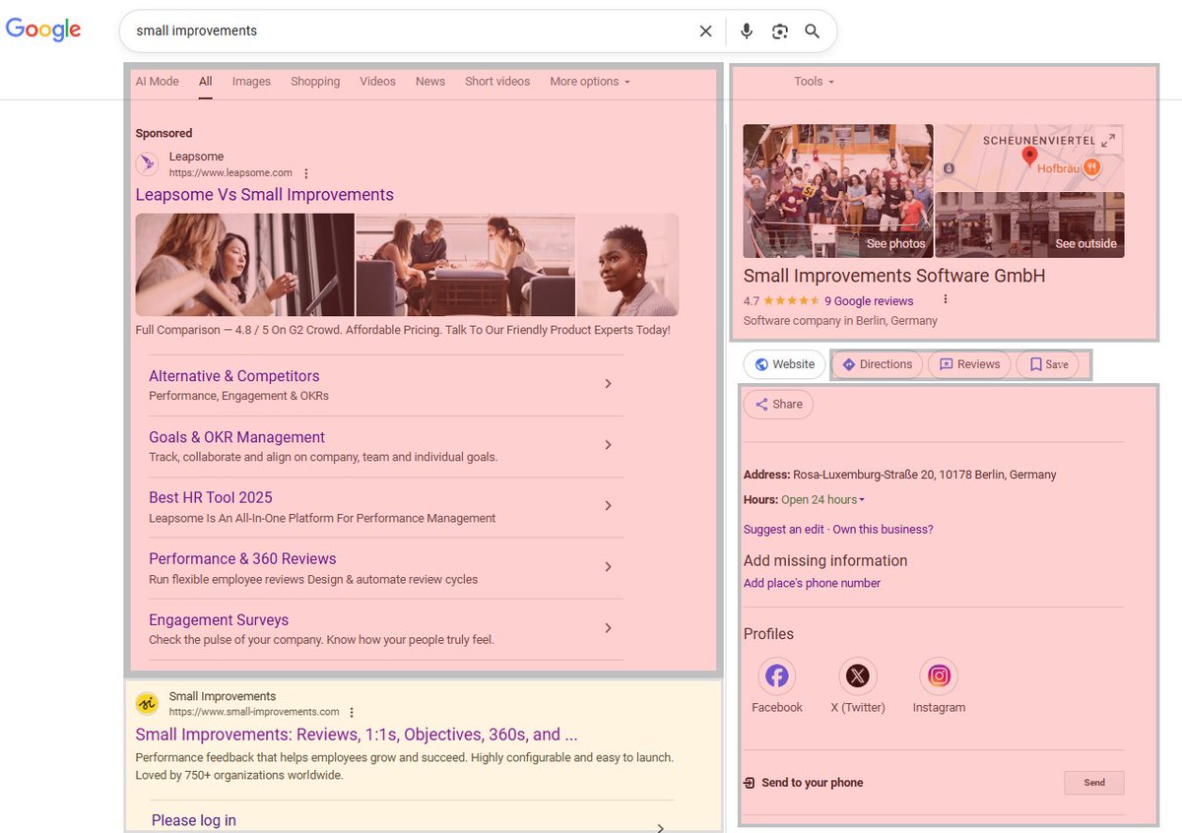The width and height of the screenshot is (1182, 833).
Task: Click the Rosa-Luxemburg-Straße 20 address text
Action: pos(925,475)
